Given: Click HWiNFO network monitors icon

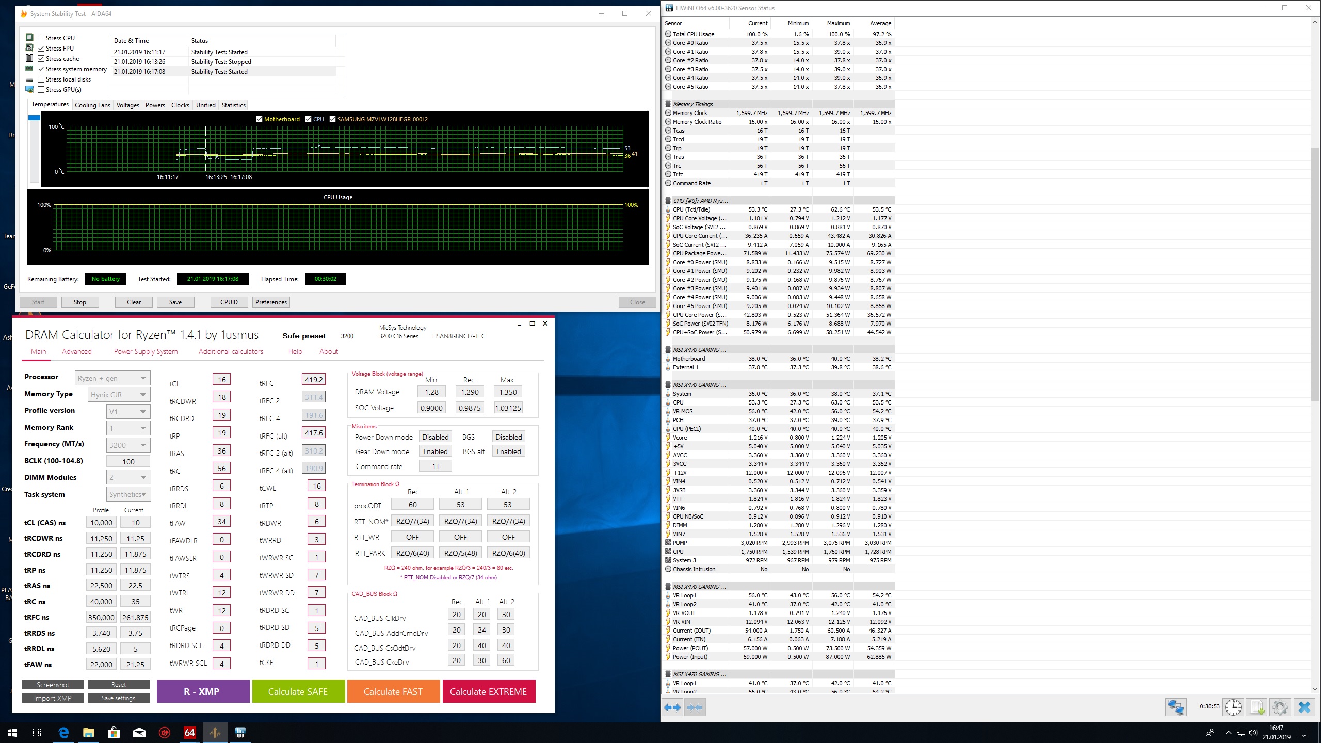Looking at the screenshot, I should click(x=1176, y=707).
